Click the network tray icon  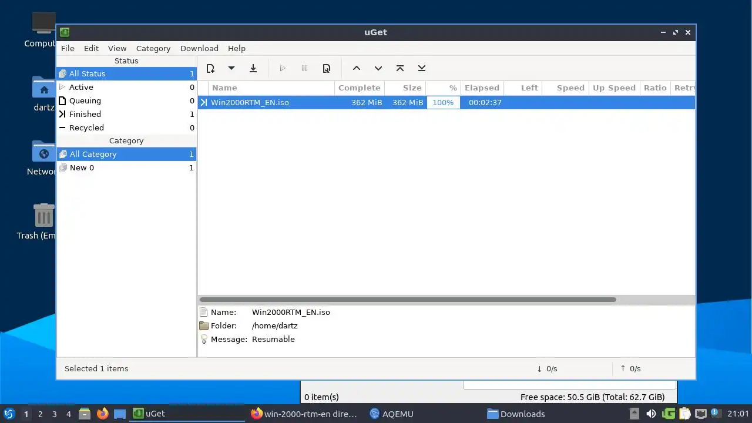click(700, 414)
